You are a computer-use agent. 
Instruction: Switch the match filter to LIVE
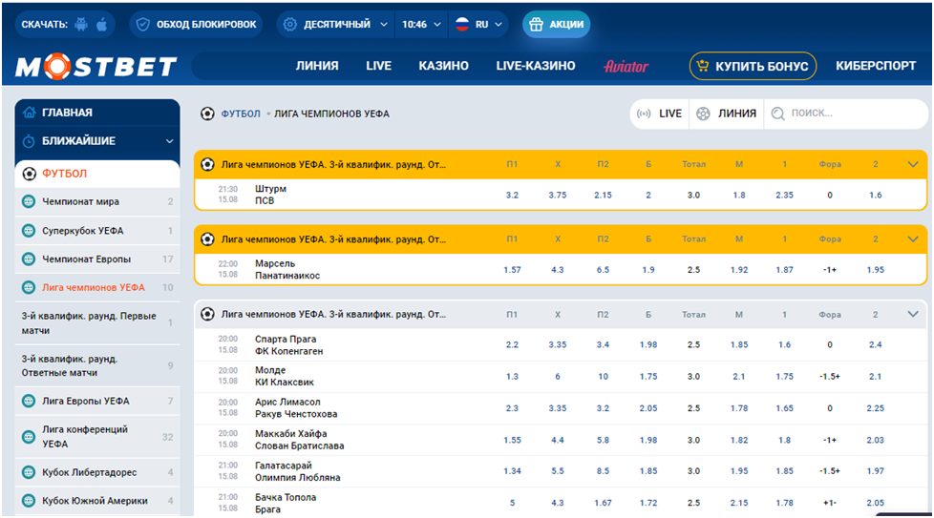tap(659, 113)
